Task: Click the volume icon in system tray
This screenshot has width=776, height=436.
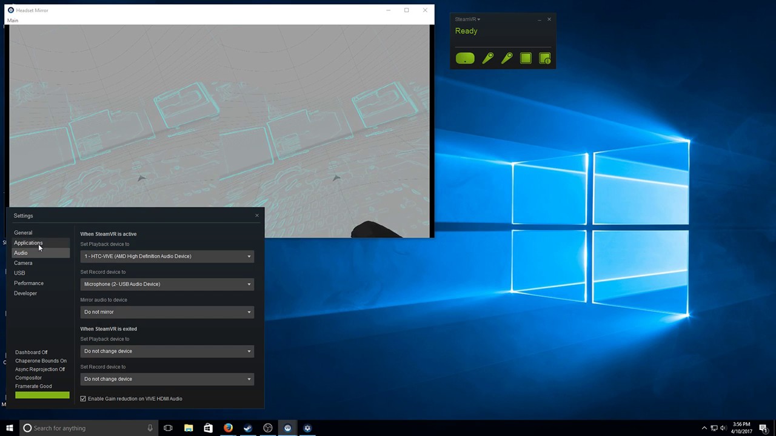Action: click(x=724, y=428)
